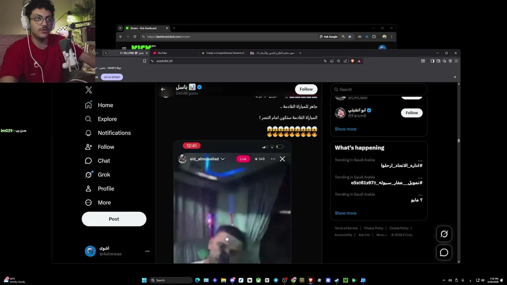Open Cookie Policy footer link
Viewport: 507px width, 285px height.
pos(399,228)
